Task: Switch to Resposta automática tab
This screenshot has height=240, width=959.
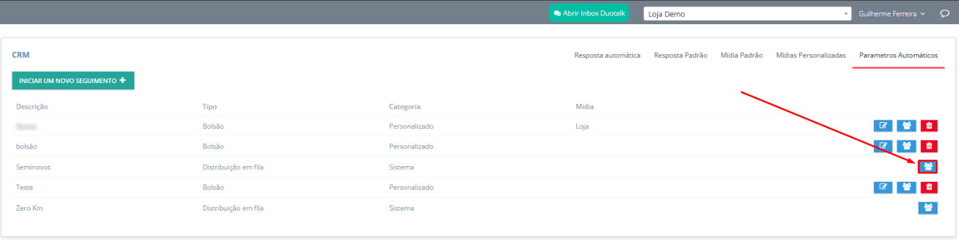Action: tap(607, 56)
